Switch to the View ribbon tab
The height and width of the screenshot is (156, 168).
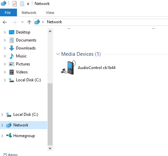point(50,13)
